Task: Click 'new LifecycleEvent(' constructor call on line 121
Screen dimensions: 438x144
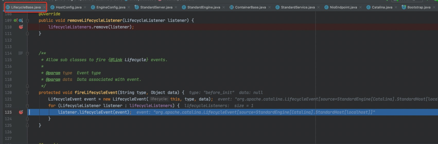Action: click(x=126, y=99)
